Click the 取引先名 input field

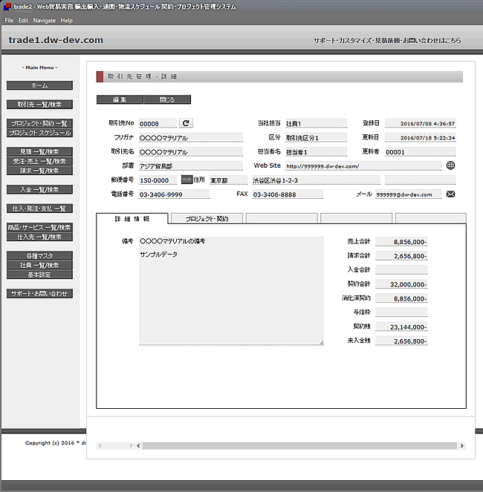[191, 151]
